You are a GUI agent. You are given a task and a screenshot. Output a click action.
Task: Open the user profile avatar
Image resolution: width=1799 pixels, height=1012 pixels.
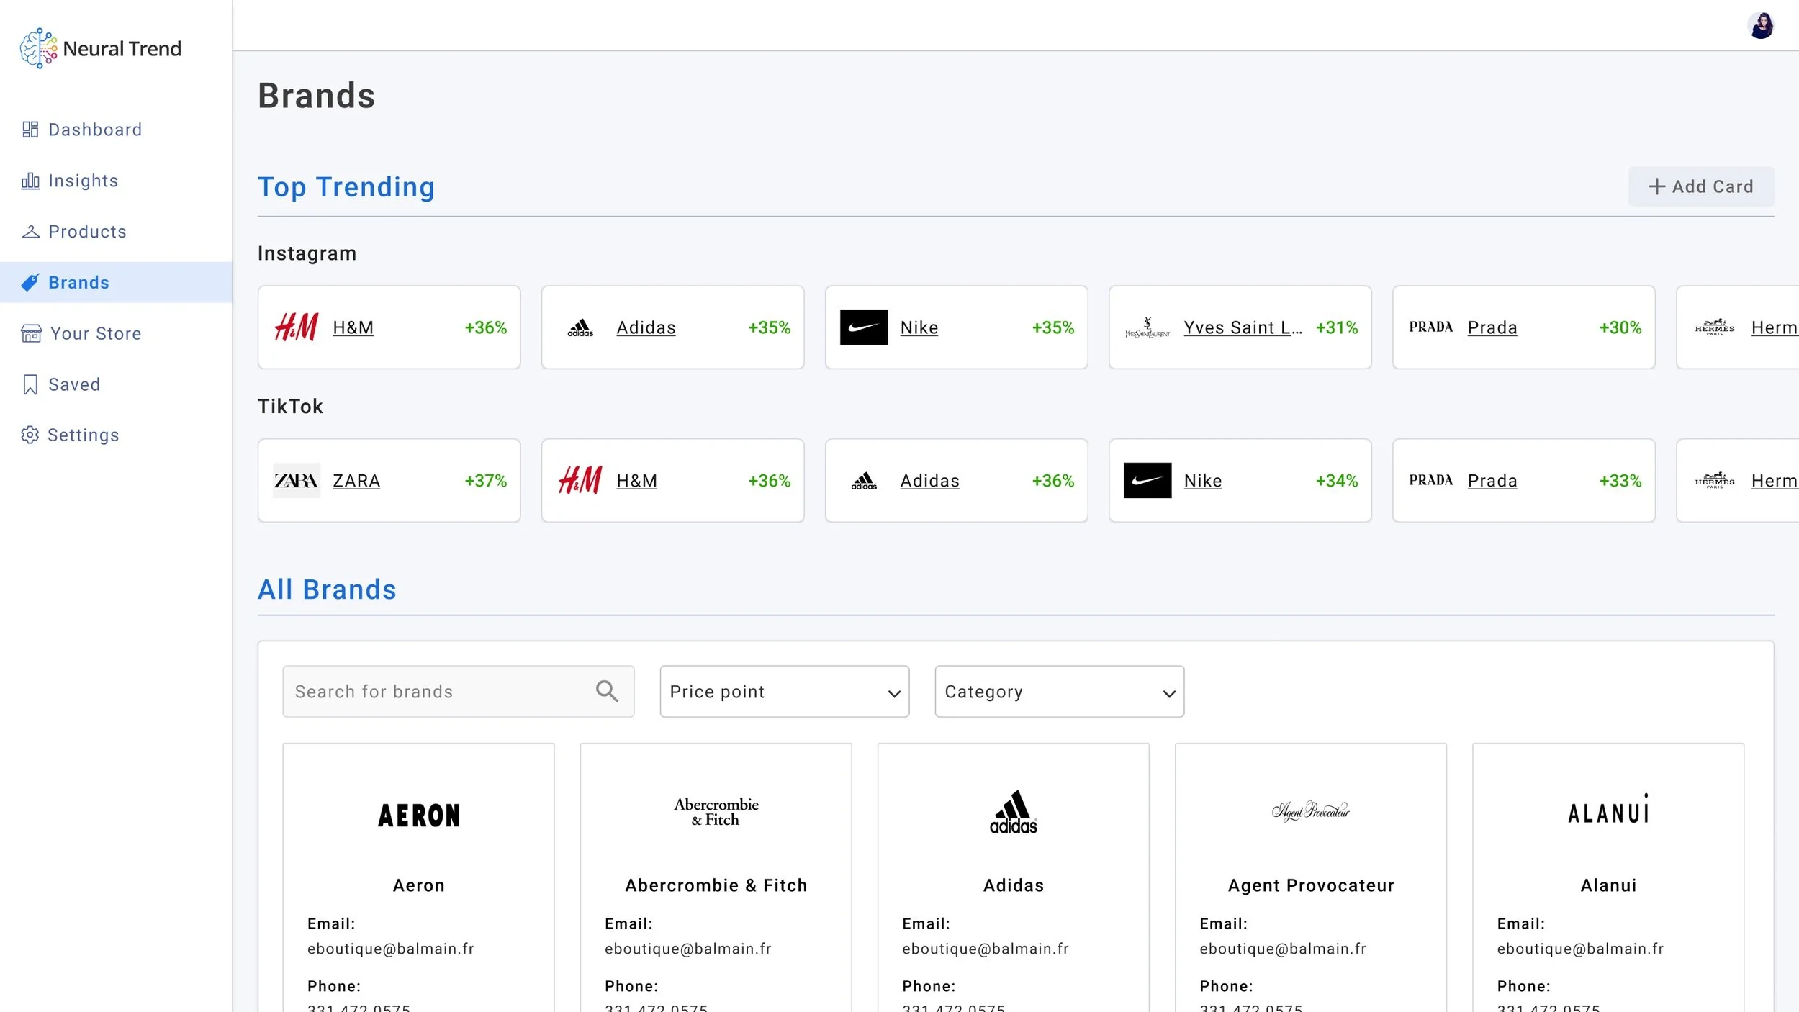coord(1760,26)
